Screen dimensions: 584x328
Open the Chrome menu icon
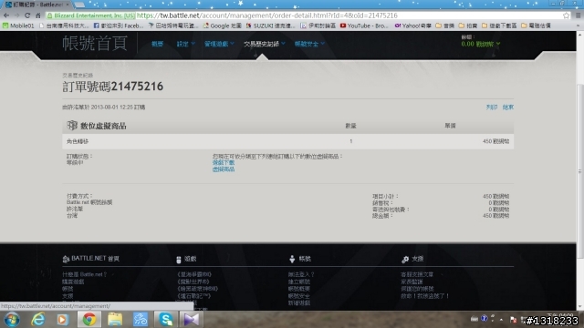pyautogui.click(x=578, y=15)
